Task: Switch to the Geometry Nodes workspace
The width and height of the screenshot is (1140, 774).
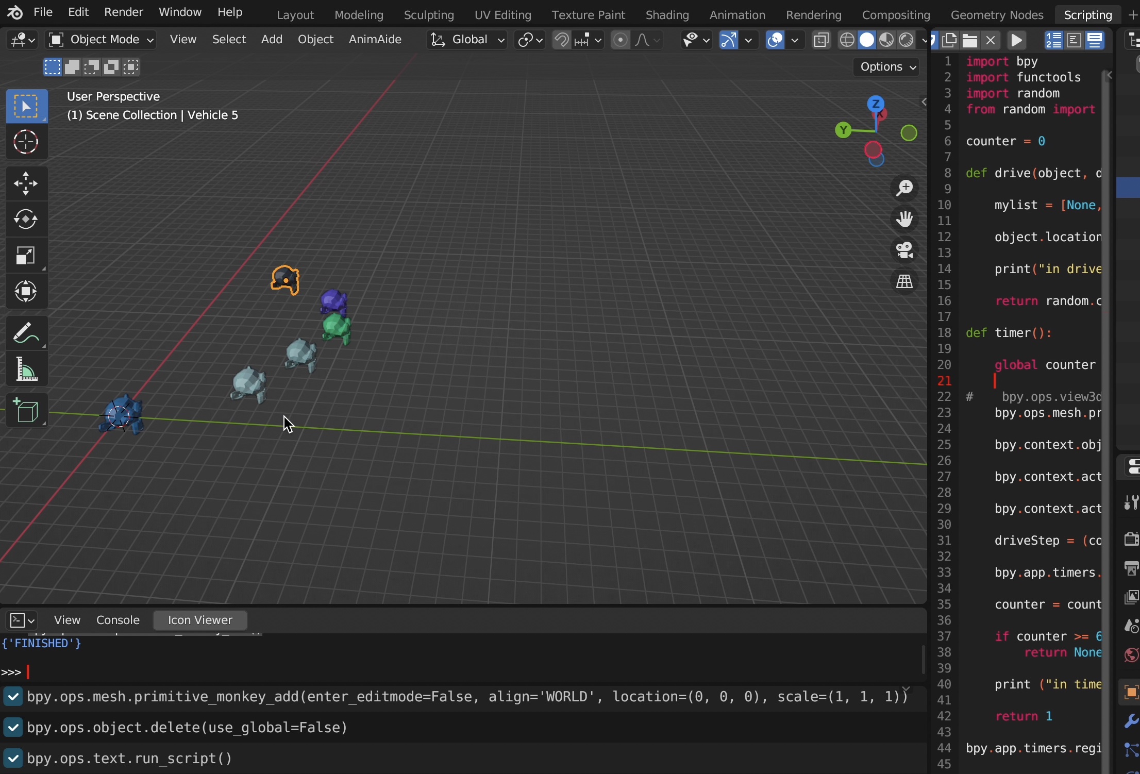Action: (997, 15)
